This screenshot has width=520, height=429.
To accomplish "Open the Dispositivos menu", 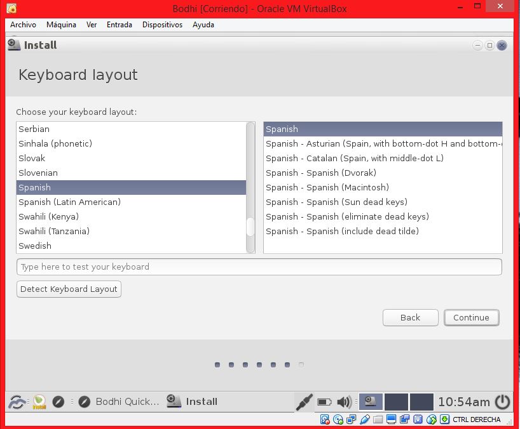I will click(x=162, y=25).
